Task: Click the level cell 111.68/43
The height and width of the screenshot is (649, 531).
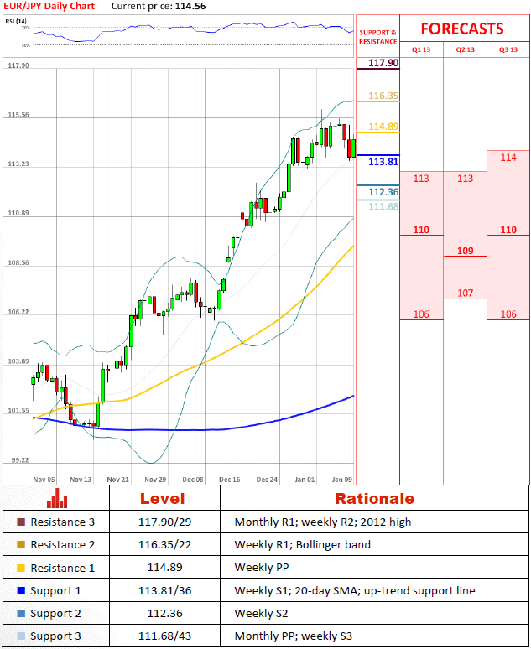Action: (165, 636)
